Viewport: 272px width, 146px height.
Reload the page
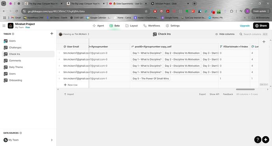[17, 11]
